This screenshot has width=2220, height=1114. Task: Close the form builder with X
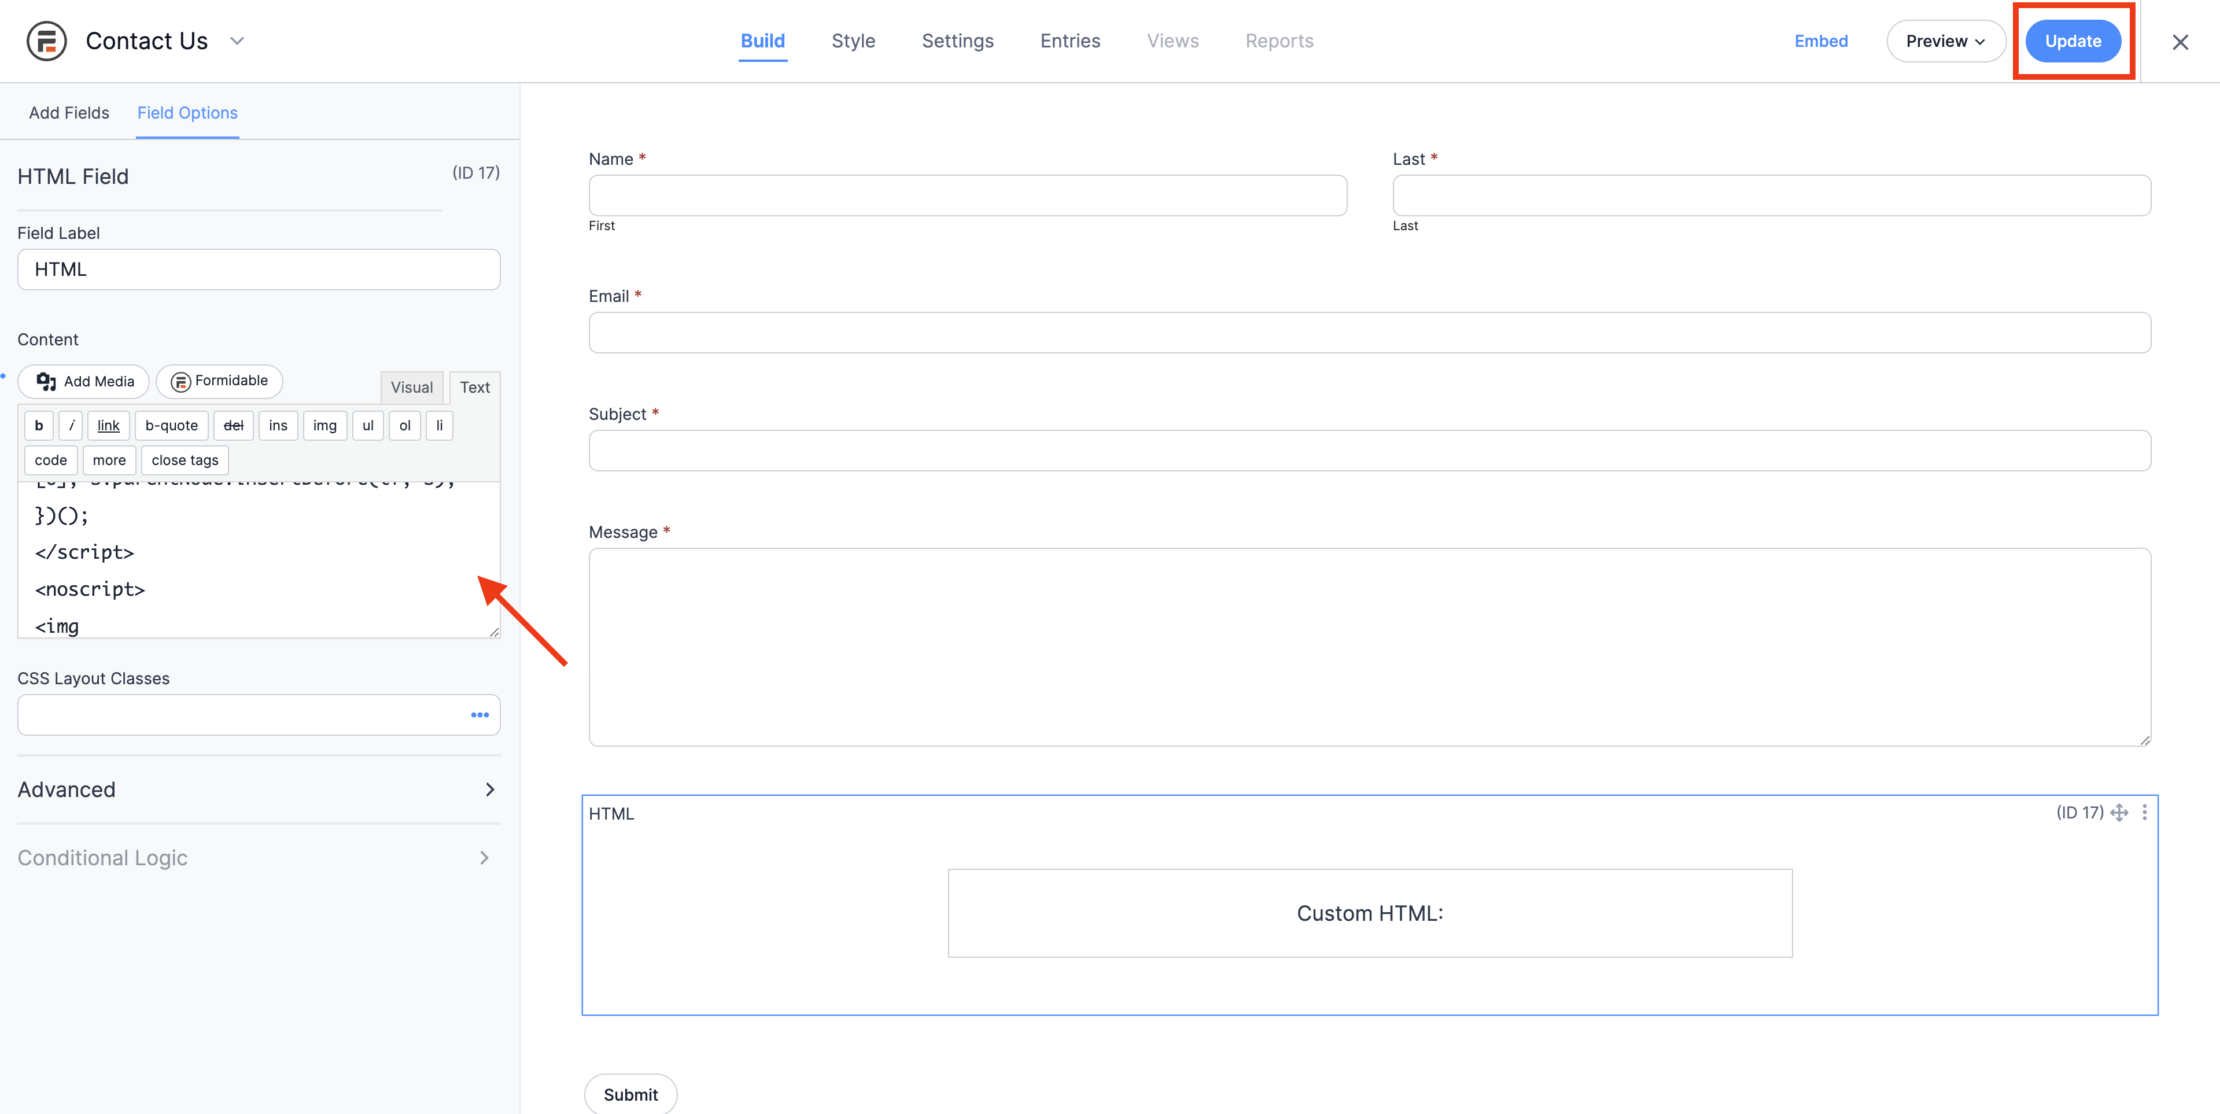(2180, 41)
